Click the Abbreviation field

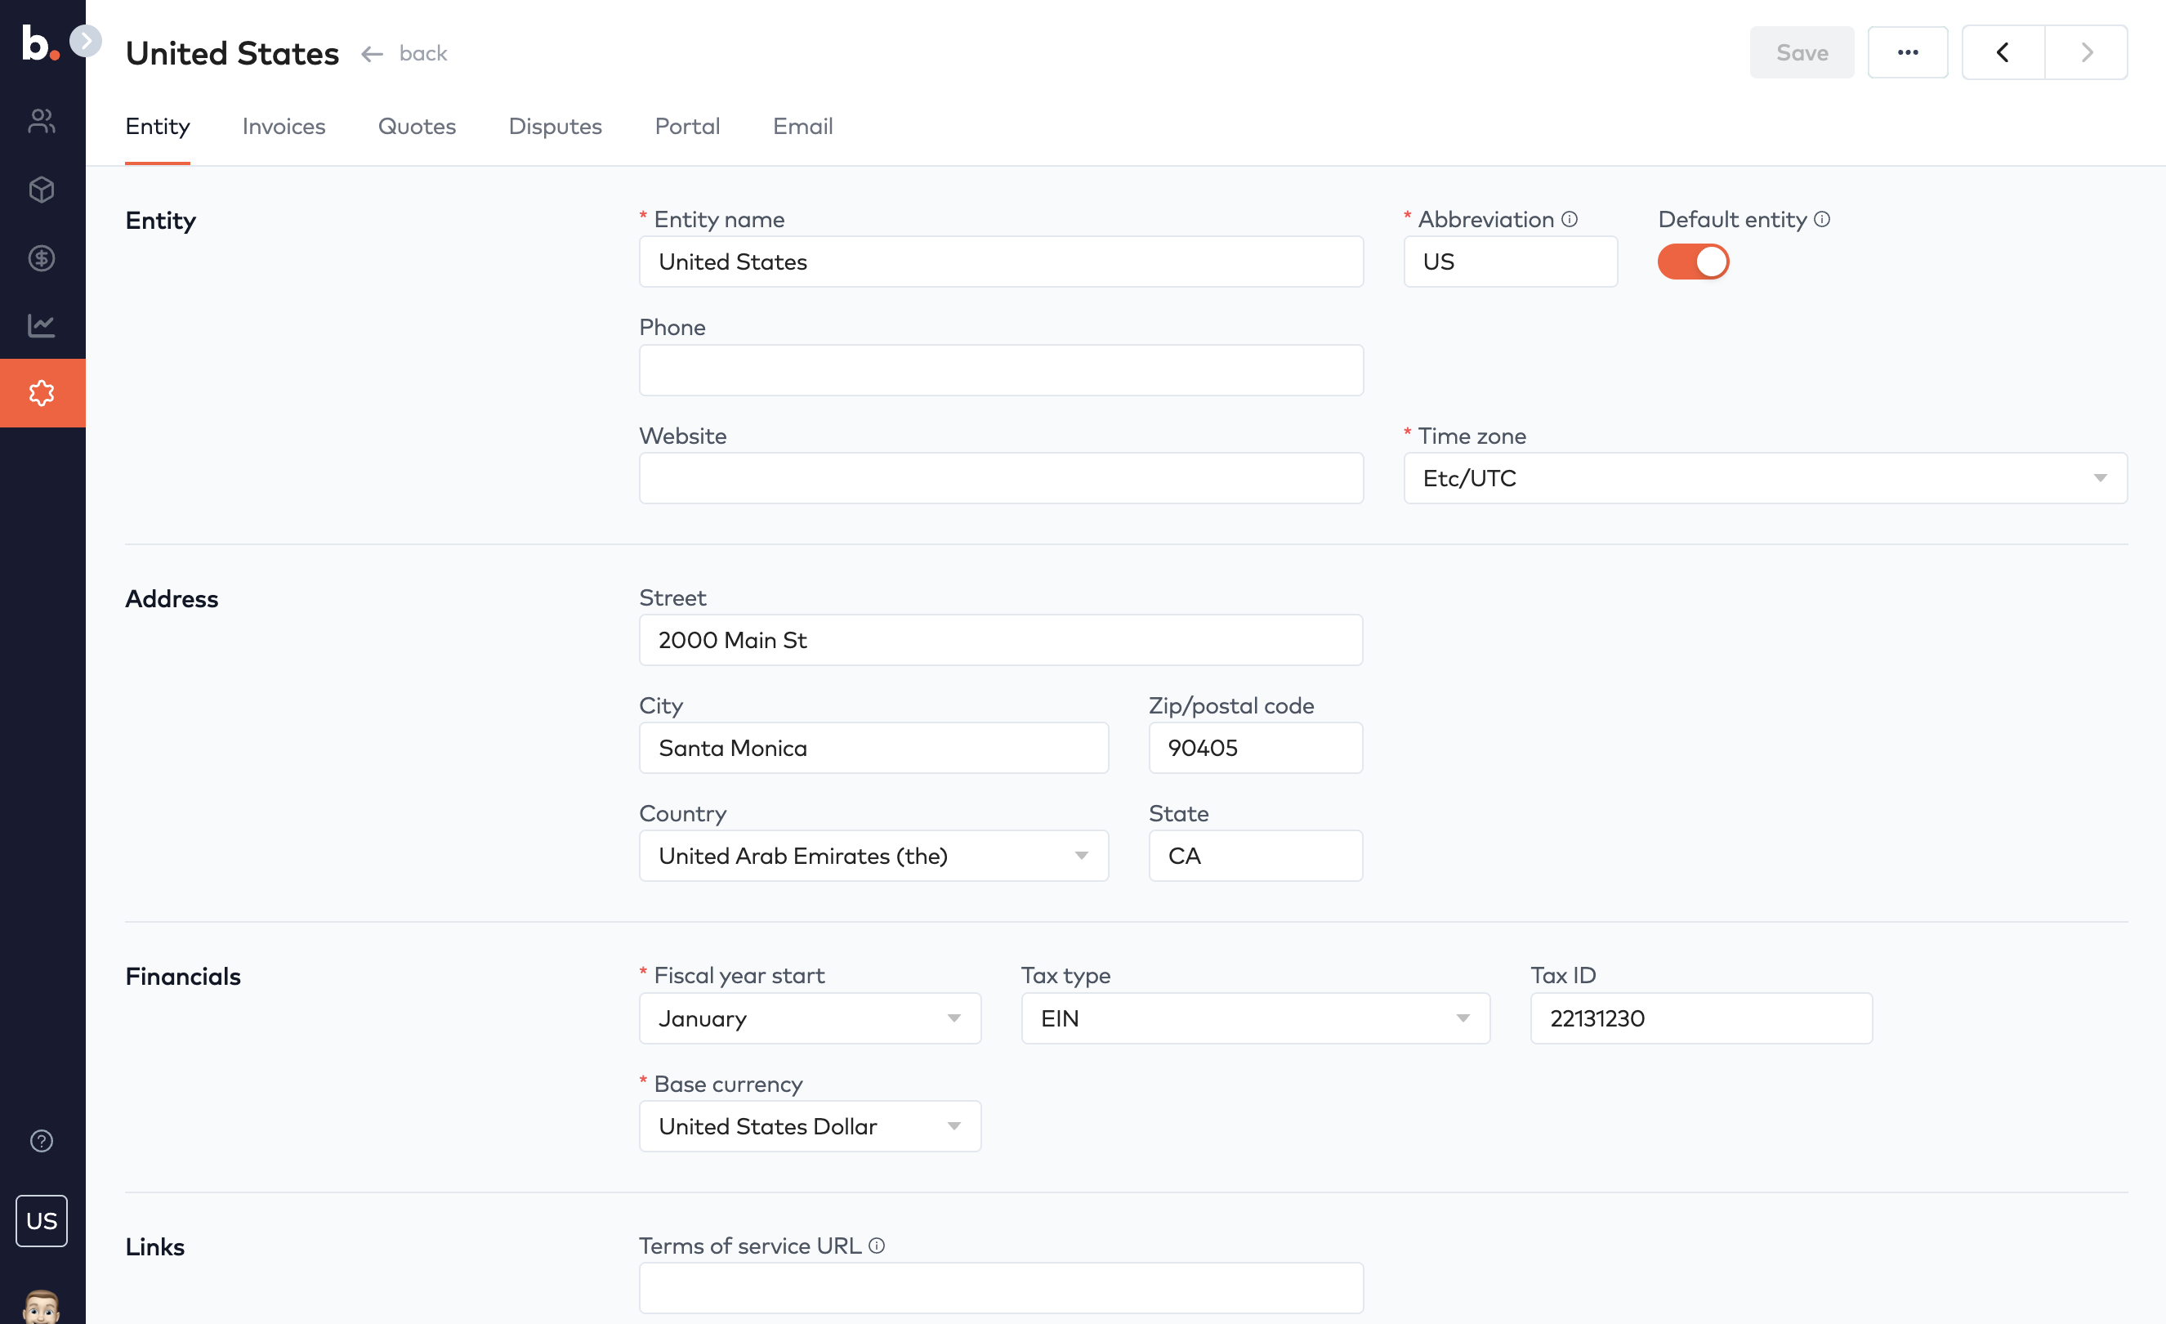[1510, 262]
